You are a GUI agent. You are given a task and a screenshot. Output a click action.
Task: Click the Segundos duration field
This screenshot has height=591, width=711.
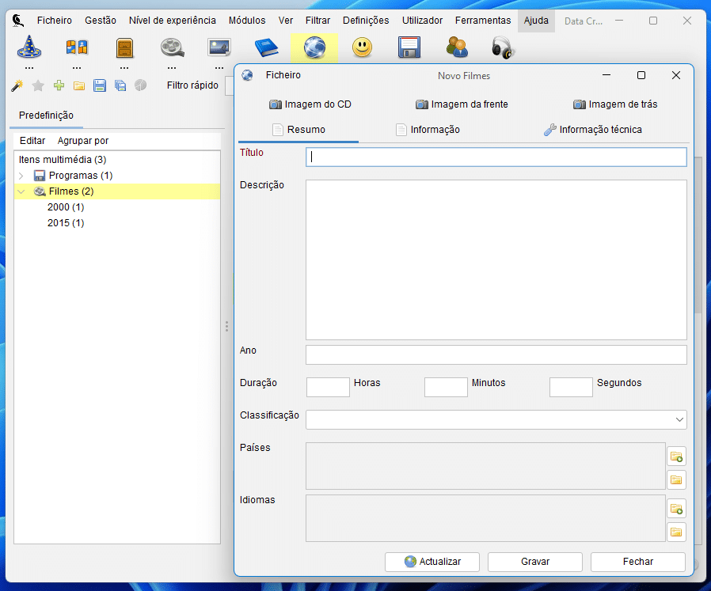[571, 388]
